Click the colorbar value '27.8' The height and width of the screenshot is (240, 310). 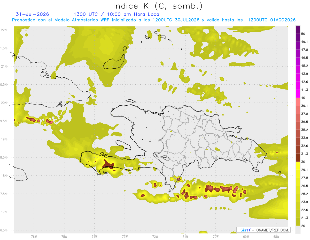tap(305, 178)
